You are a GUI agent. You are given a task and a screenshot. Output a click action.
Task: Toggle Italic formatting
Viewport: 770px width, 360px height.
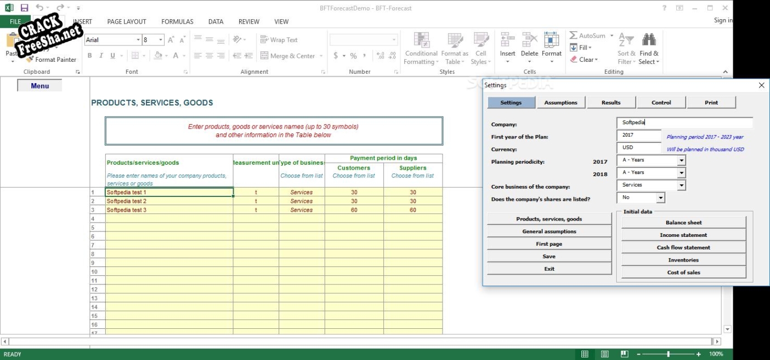(101, 56)
